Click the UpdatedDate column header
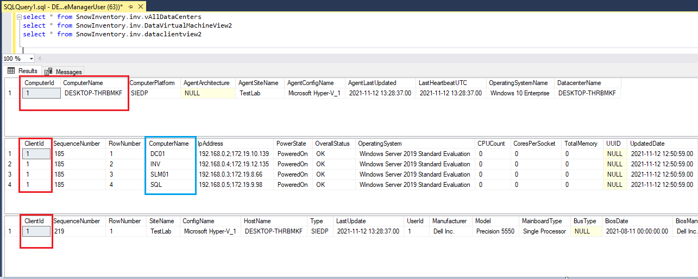Image resolution: width=698 pixels, height=279 pixels. tap(662, 144)
